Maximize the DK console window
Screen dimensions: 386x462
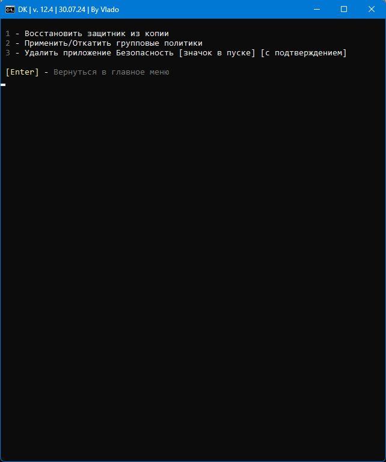point(344,10)
